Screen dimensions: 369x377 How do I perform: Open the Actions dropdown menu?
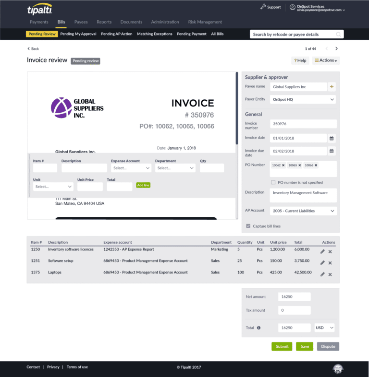click(326, 60)
